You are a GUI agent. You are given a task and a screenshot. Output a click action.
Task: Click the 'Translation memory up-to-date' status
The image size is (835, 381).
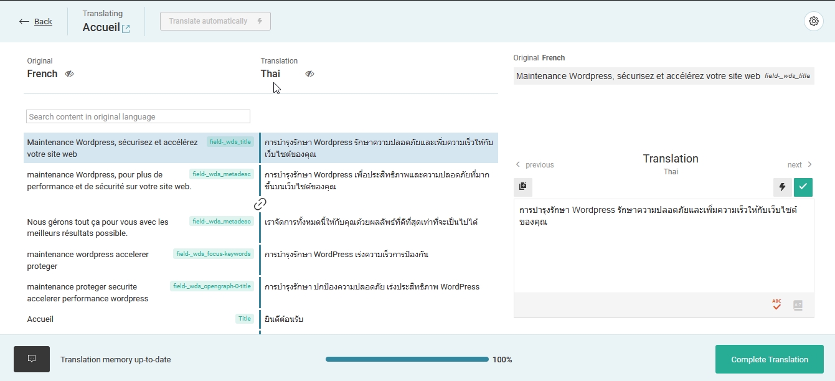(x=115, y=359)
